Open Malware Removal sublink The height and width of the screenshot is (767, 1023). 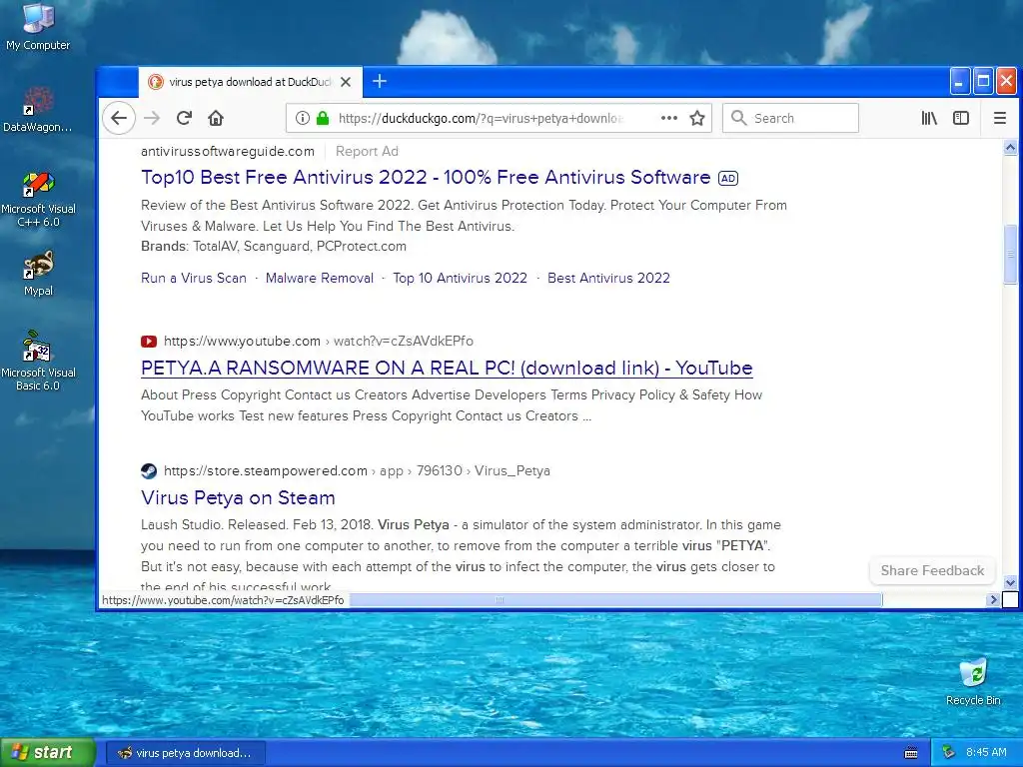click(320, 278)
